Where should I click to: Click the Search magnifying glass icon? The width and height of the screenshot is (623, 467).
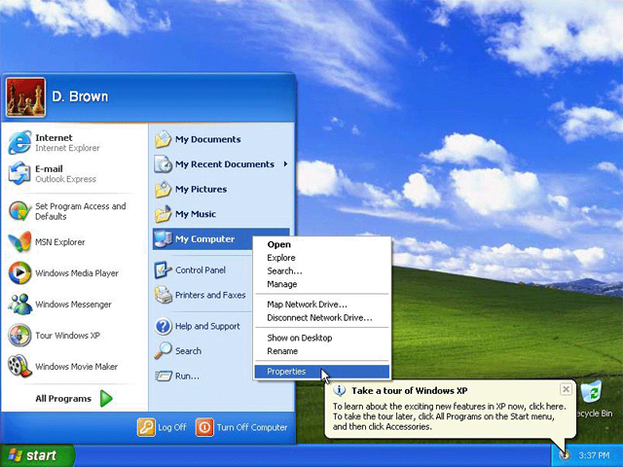click(163, 351)
